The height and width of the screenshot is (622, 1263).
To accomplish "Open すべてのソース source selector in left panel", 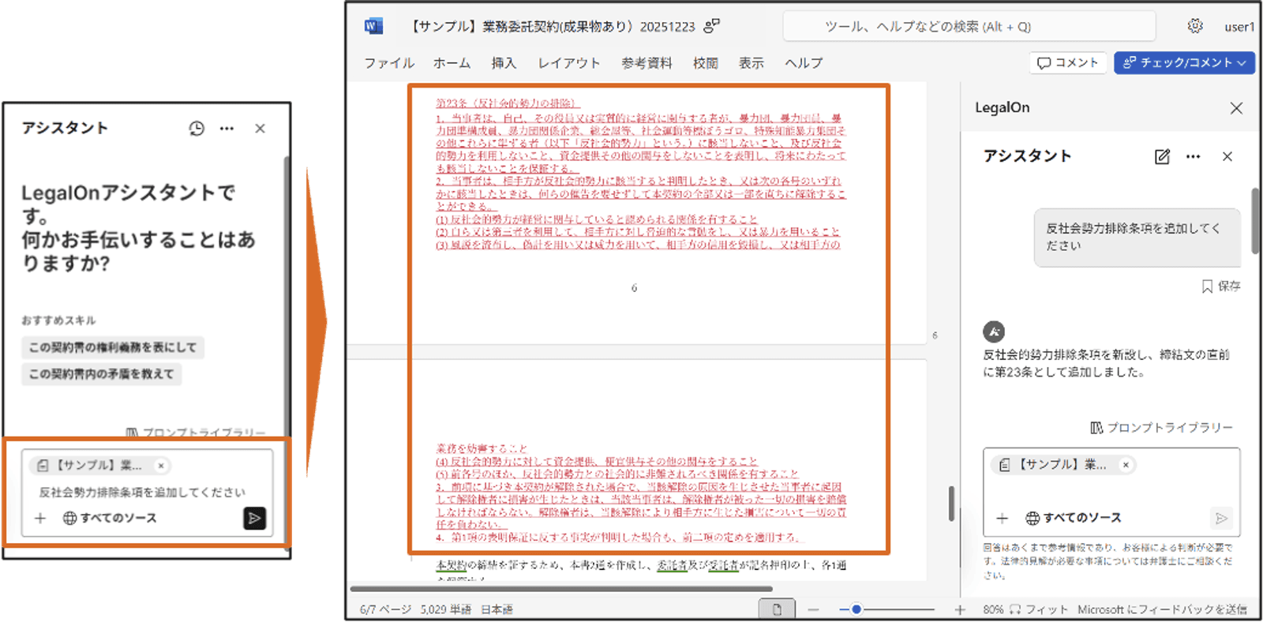I will [110, 519].
